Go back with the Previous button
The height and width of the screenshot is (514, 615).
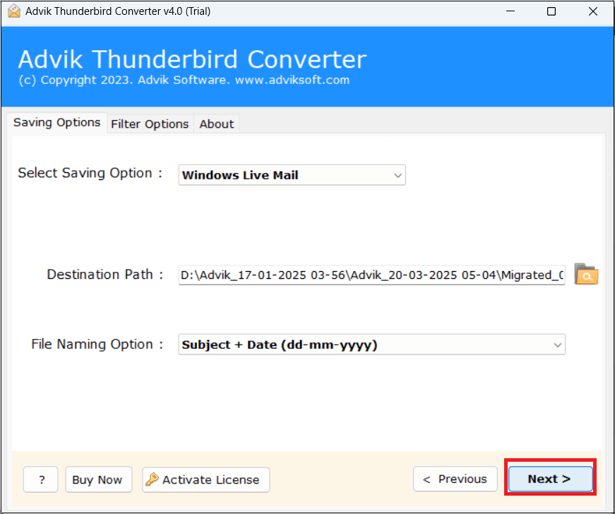coord(455,479)
